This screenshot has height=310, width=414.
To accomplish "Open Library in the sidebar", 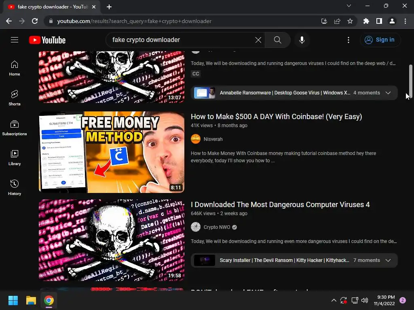I will tap(15, 158).
